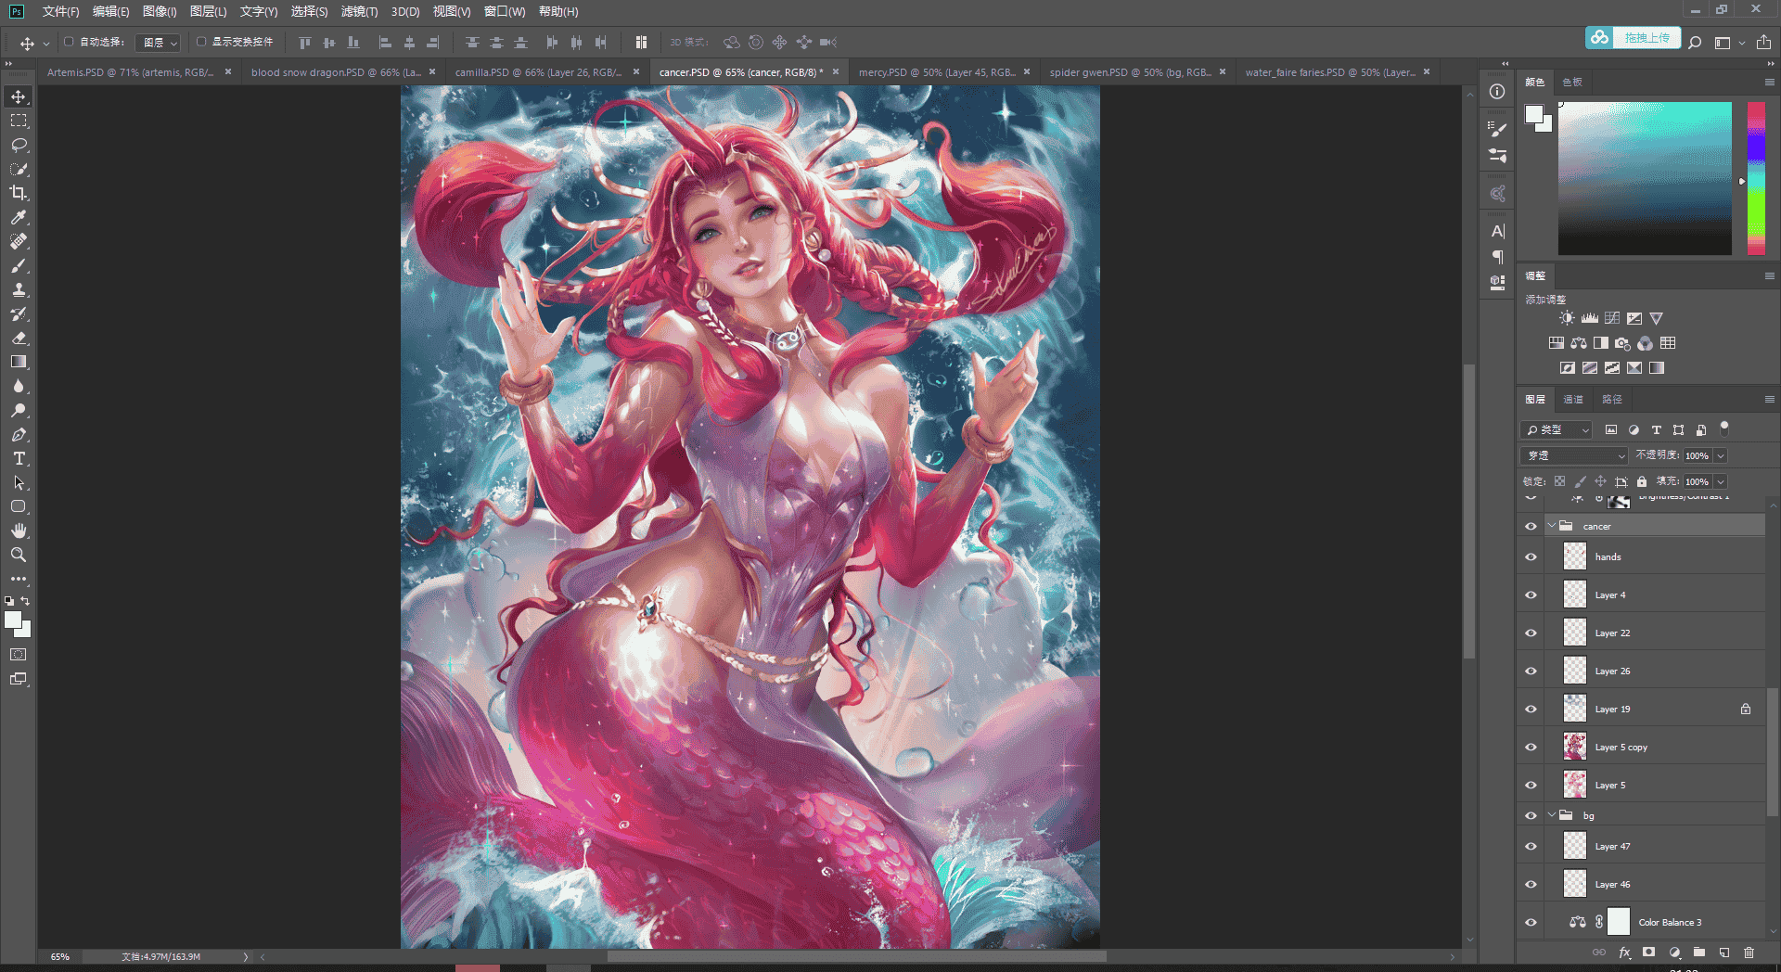Click the hue slider strip
1781x972 pixels.
tap(1756, 178)
